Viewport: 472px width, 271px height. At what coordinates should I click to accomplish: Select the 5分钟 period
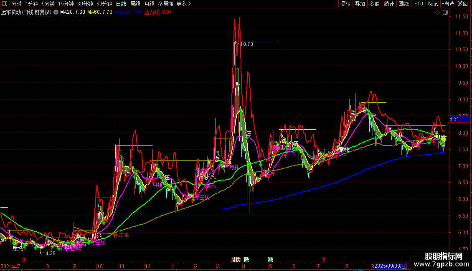point(48,4)
